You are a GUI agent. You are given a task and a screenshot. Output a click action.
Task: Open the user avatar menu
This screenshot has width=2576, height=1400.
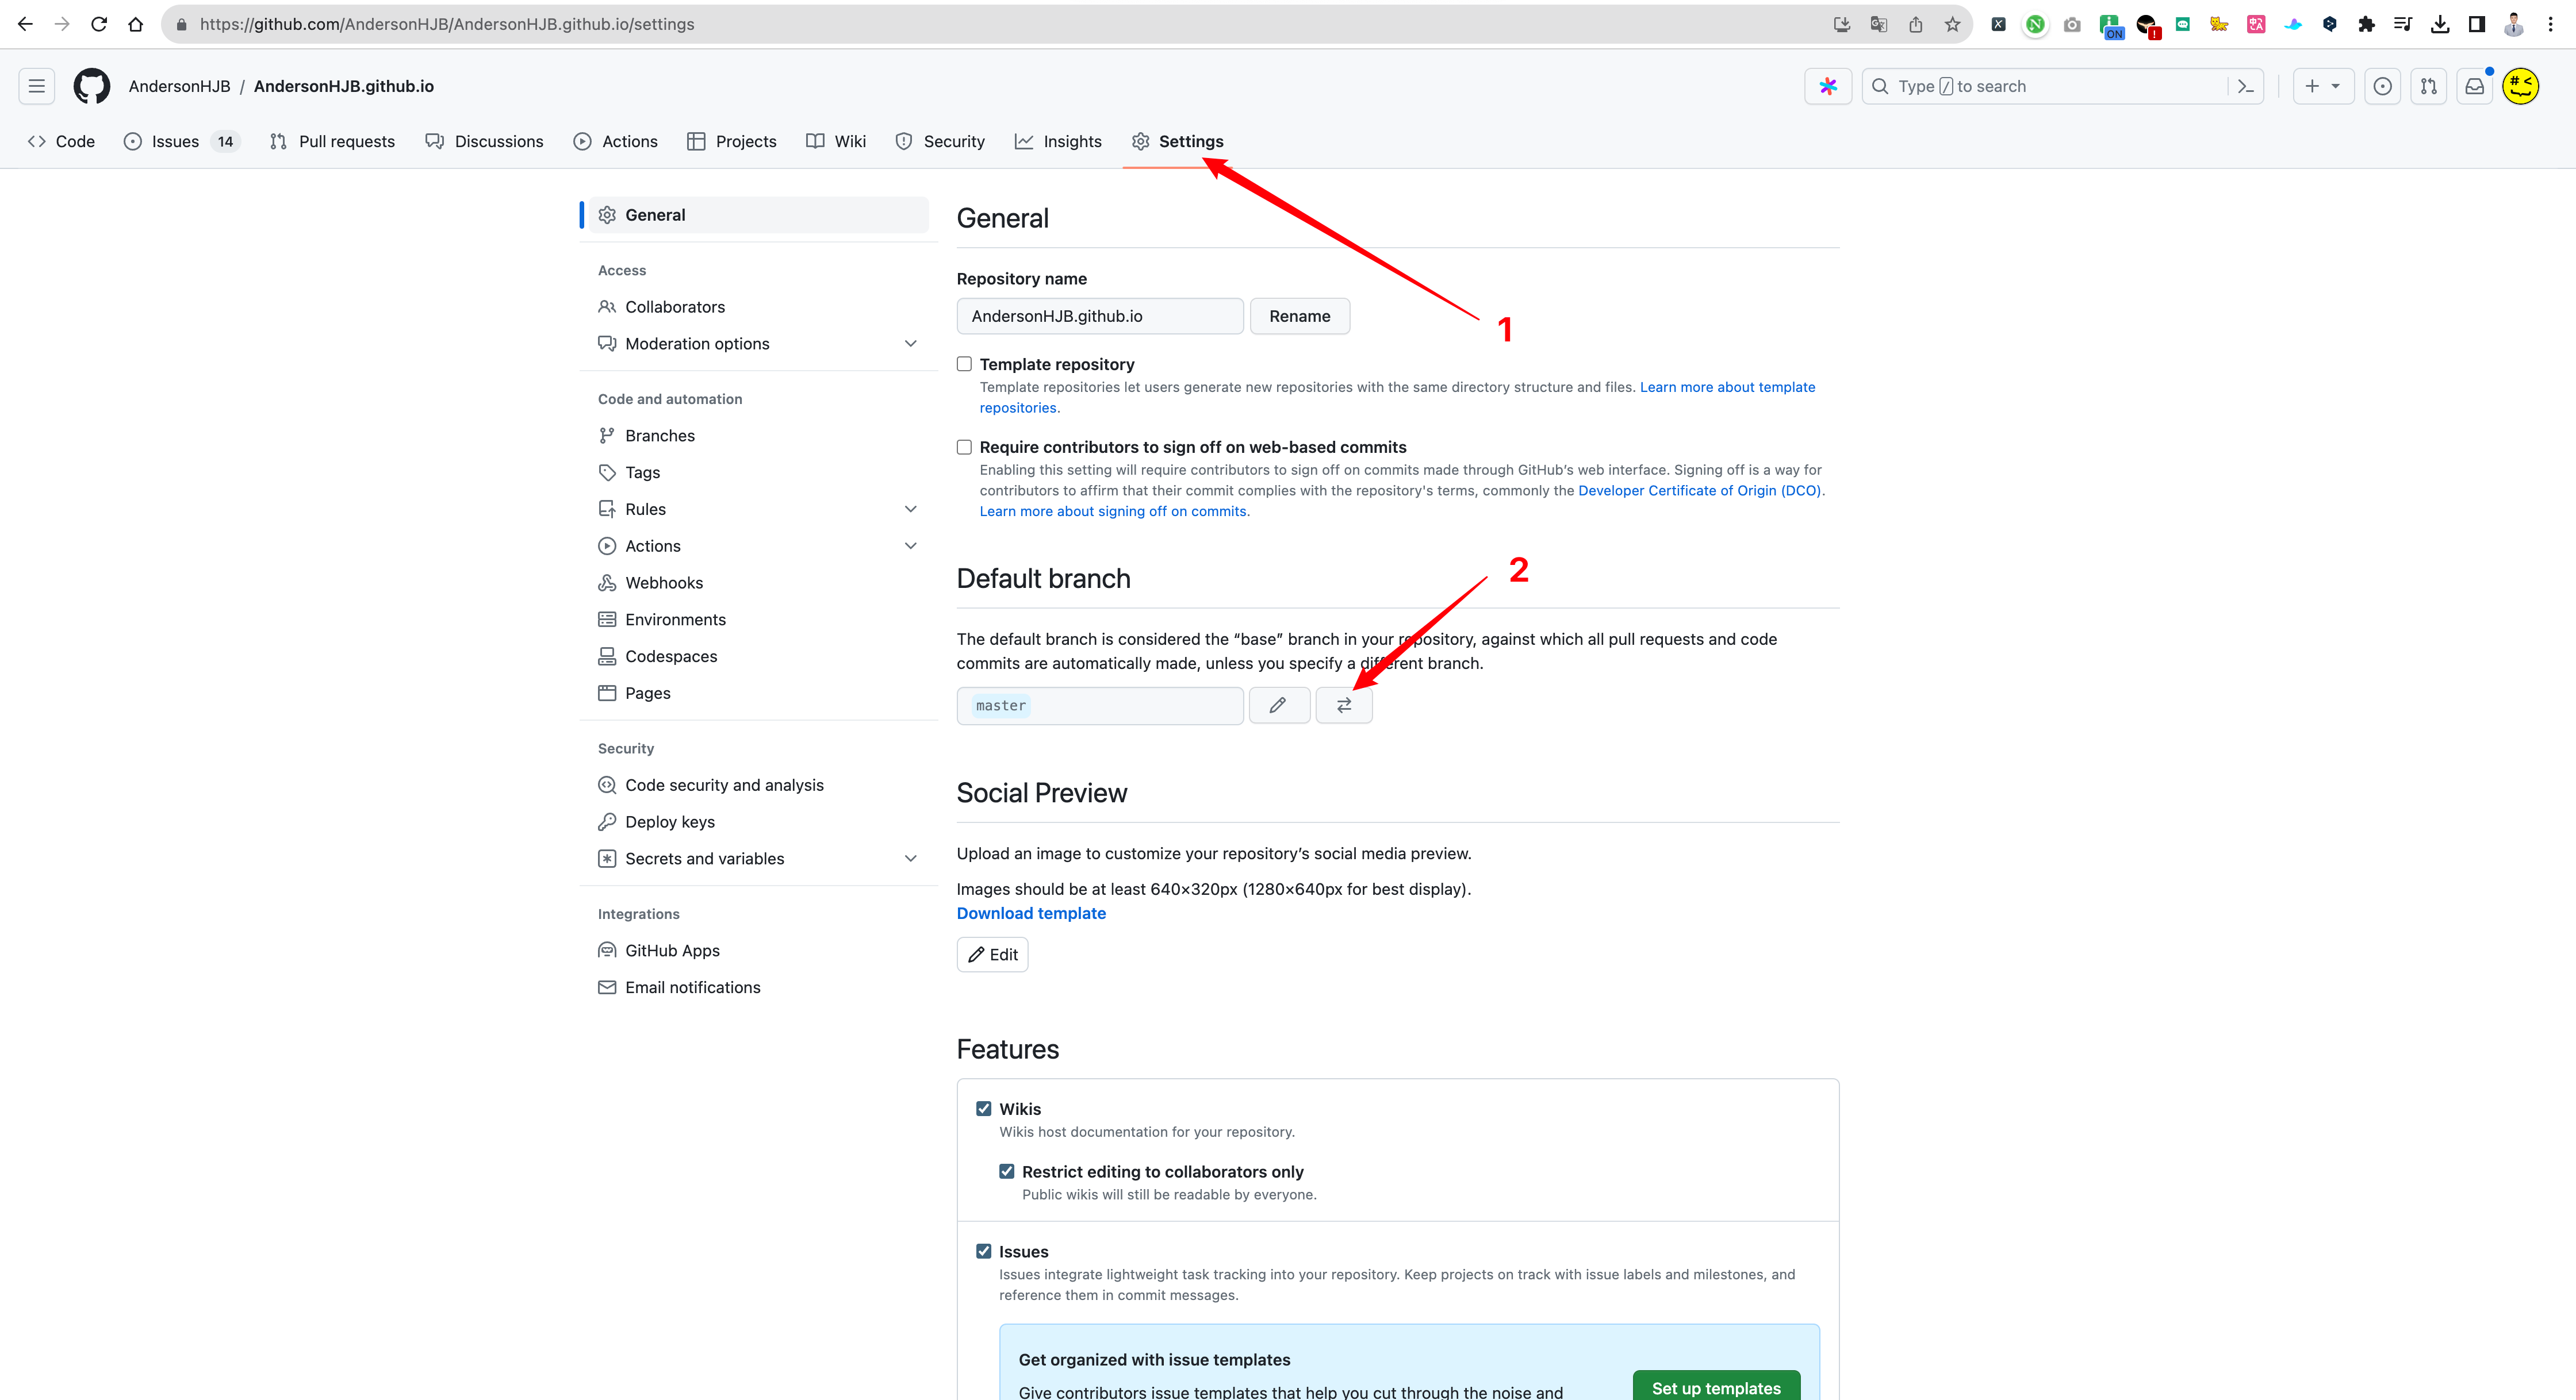2521,86
